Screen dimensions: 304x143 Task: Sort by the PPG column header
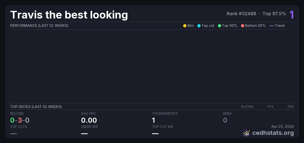click(291, 107)
